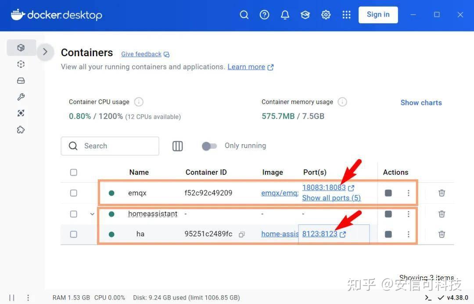Open the apps grid menu icon
Image resolution: width=474 pixels, height=304 pixels.
coord(346,14)
